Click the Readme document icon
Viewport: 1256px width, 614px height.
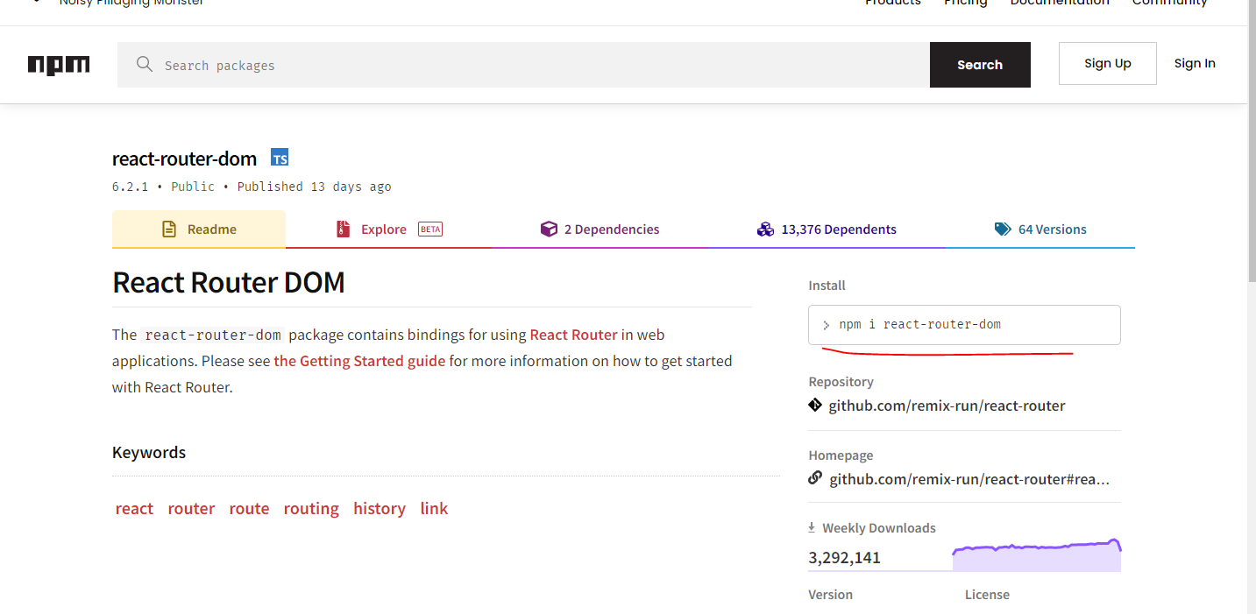tap(169, 229)
